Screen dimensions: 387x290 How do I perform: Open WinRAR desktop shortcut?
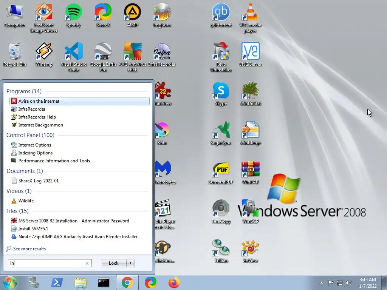pyautogui.click(x=250, y=173)
